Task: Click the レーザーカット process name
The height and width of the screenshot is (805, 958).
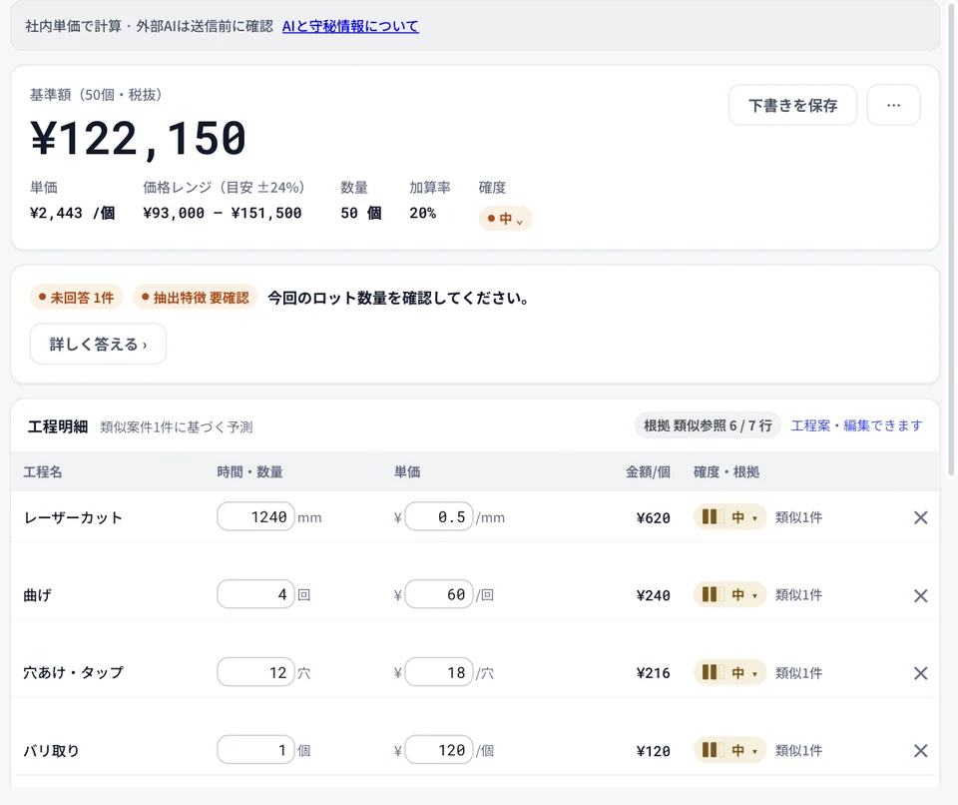Action: [x=73, y=517]
